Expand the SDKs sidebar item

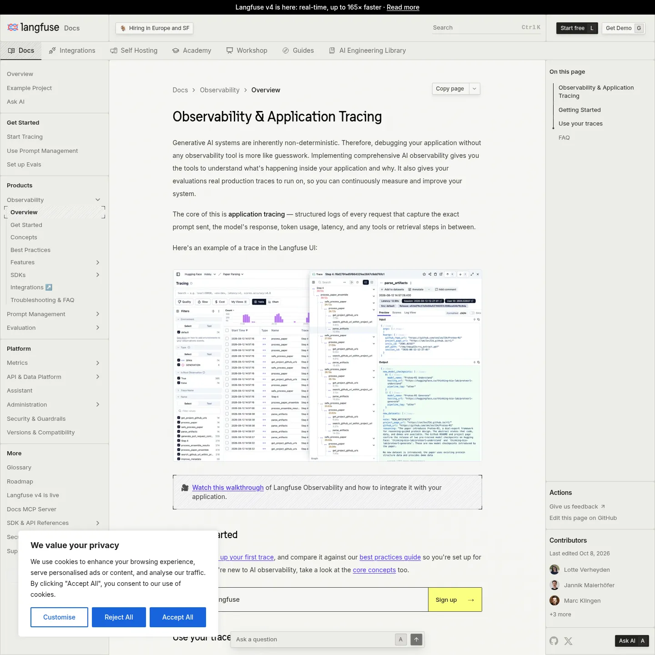(x=98, y=275)
